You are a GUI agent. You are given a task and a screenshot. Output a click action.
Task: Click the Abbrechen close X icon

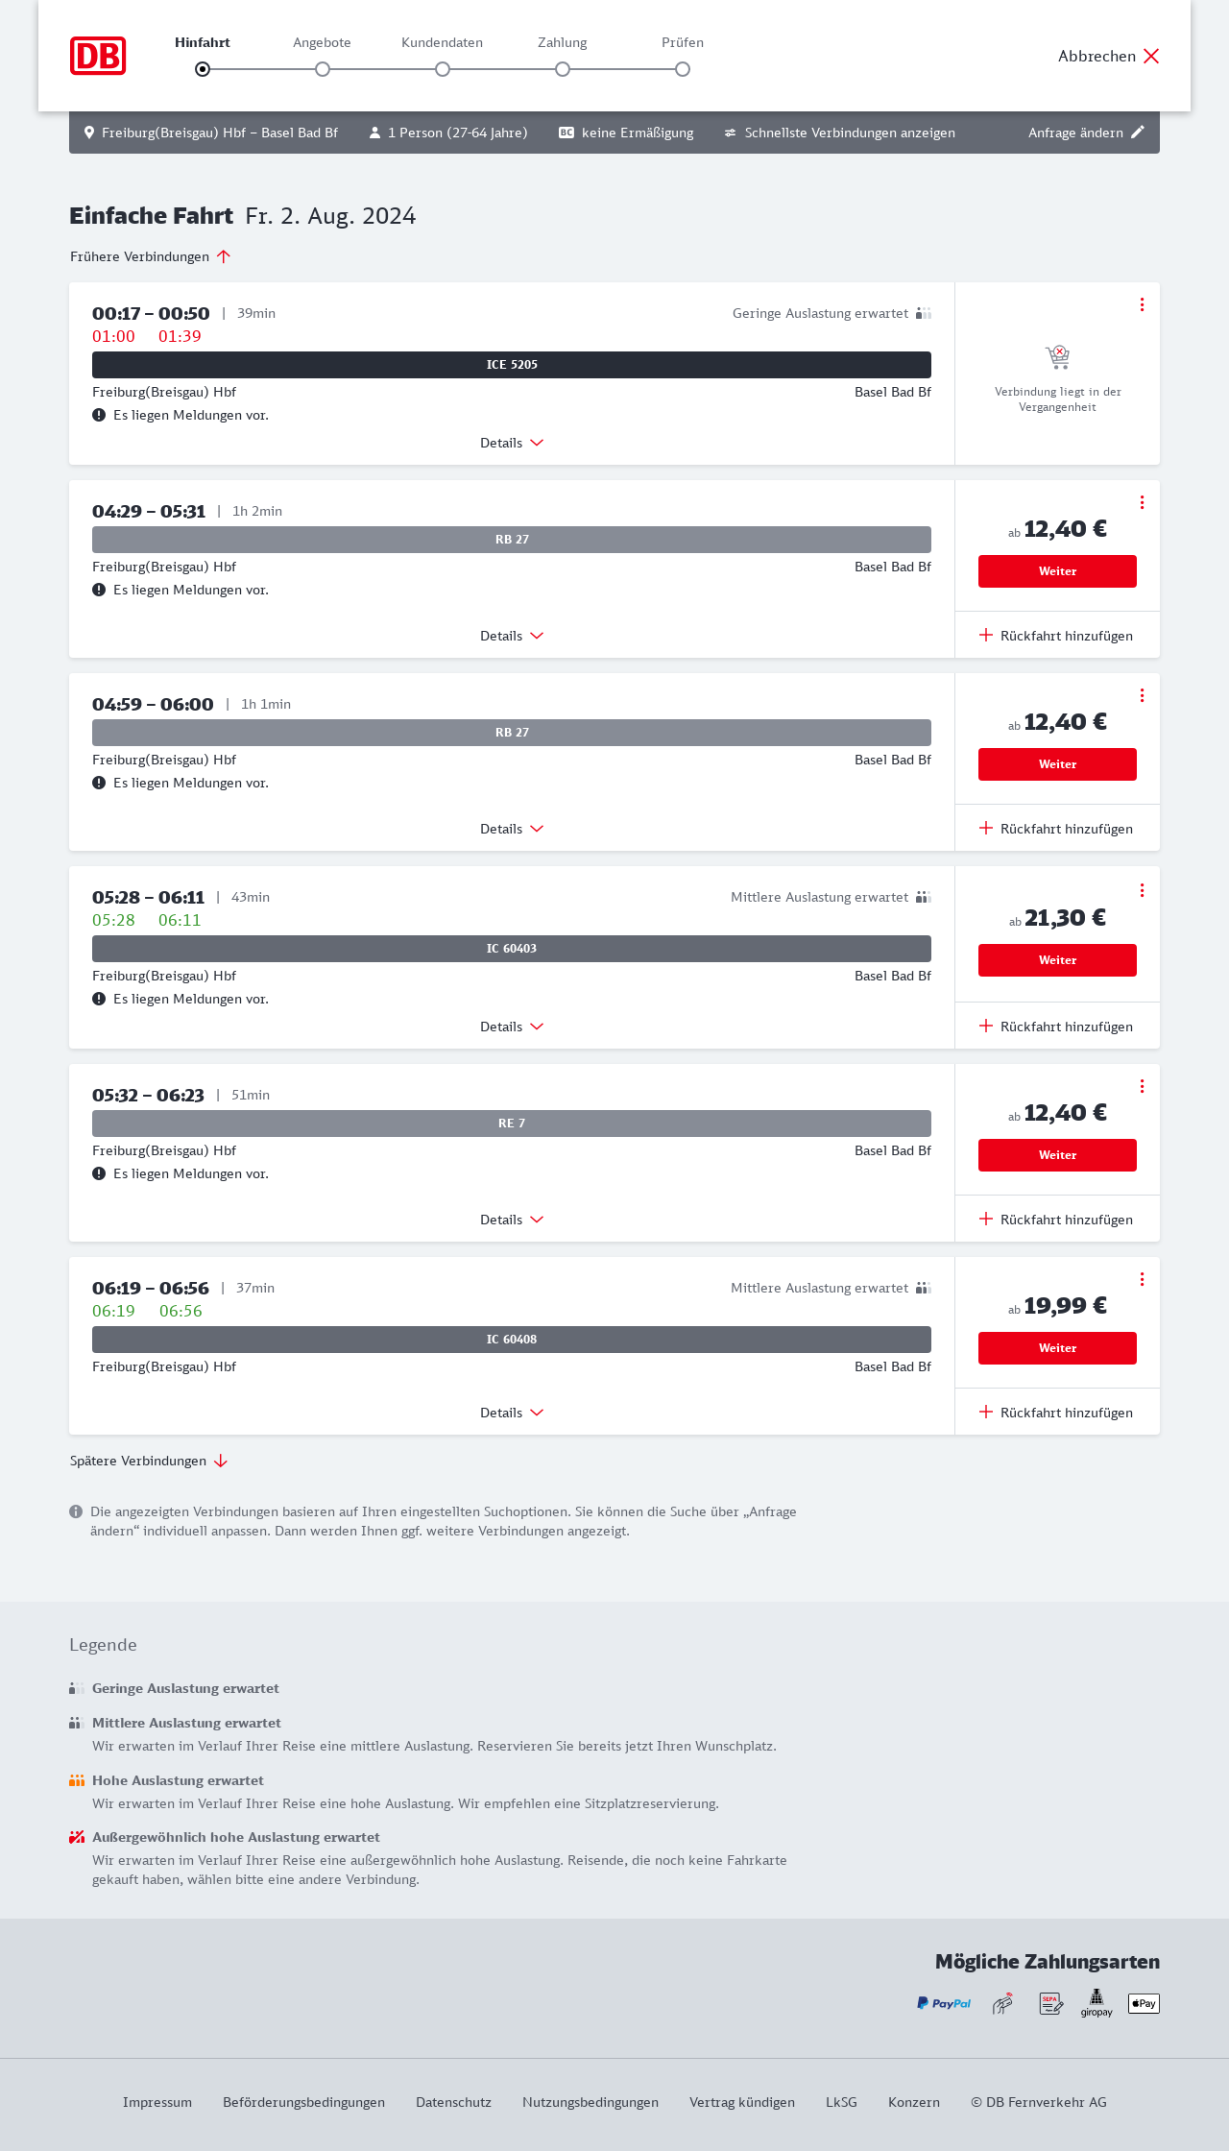pos(1151,56)
